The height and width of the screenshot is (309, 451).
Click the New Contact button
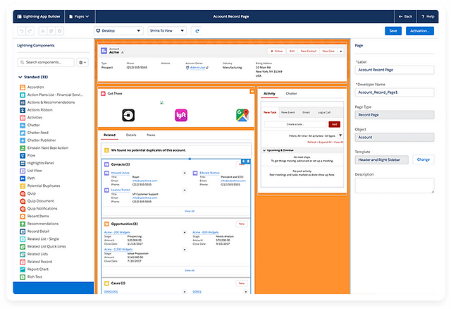[309, 51]
